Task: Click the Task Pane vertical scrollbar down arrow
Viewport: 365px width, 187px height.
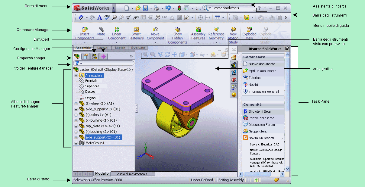Action: pyautogui.click(x=287, y=169)
